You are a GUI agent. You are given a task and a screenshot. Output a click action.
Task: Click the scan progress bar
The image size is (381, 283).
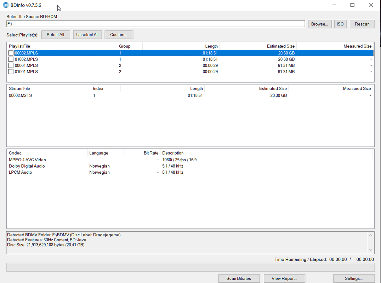190,267
